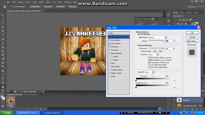This screenshot has height=115, width=205.
Task: Enable the Stroke style
Action: pyautogui.click(x=110, y=76)
